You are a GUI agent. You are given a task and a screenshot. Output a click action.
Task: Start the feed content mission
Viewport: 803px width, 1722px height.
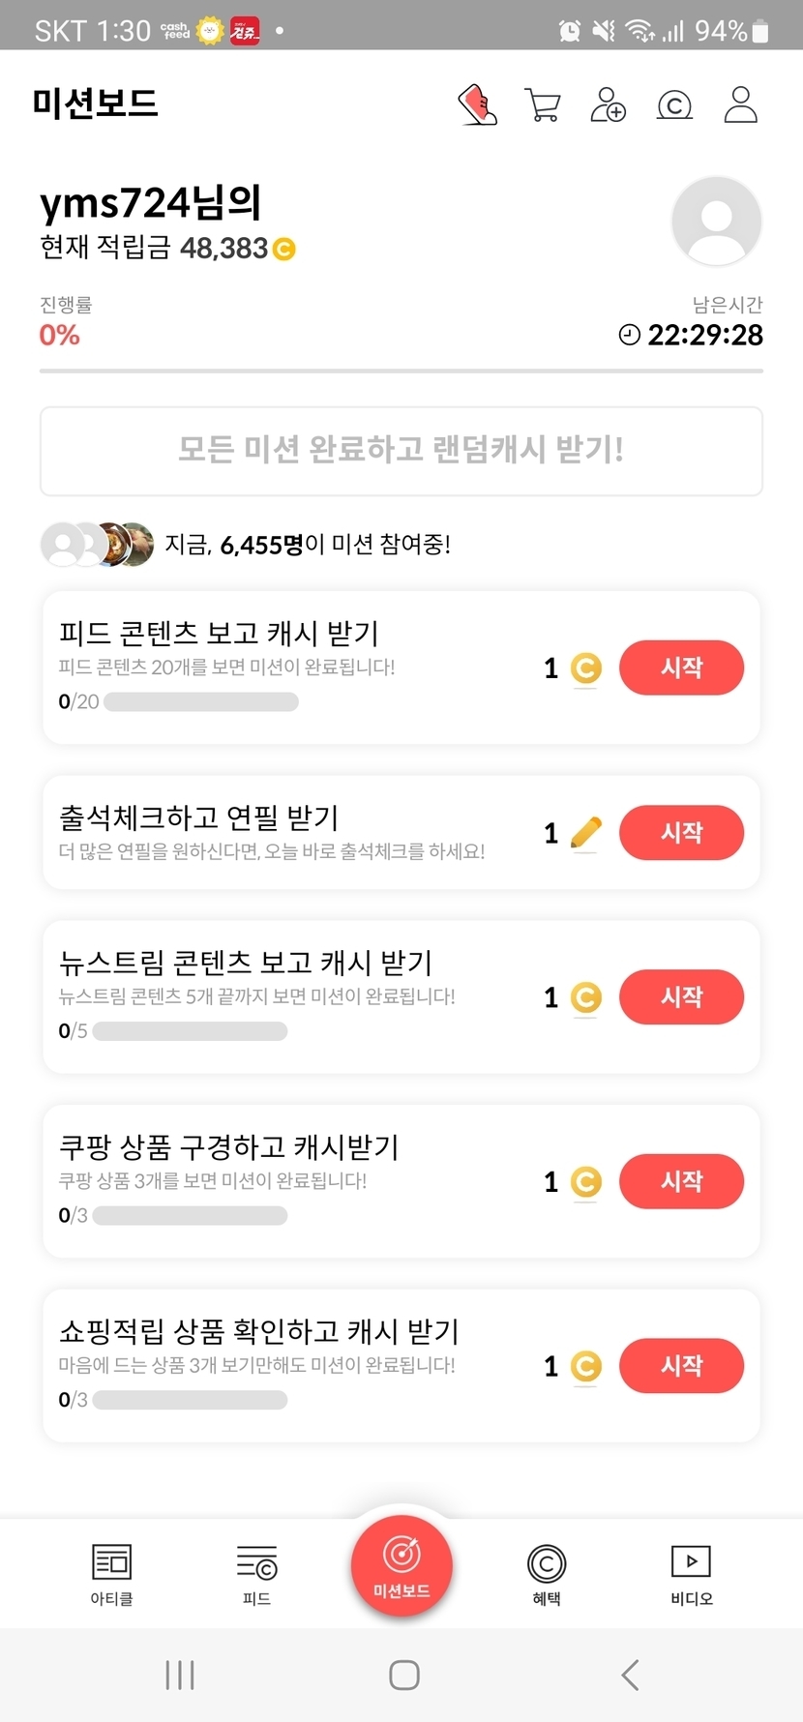tap(681, 668)
